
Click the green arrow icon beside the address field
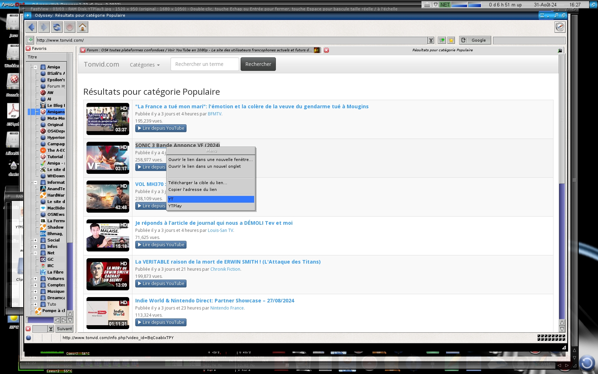pyautogui.click(x=30, y=40)
